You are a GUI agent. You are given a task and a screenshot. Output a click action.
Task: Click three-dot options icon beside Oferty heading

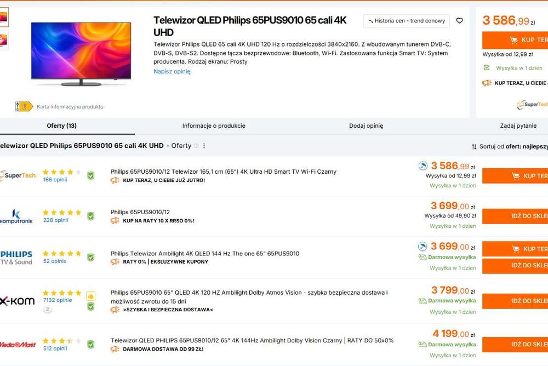204,146
